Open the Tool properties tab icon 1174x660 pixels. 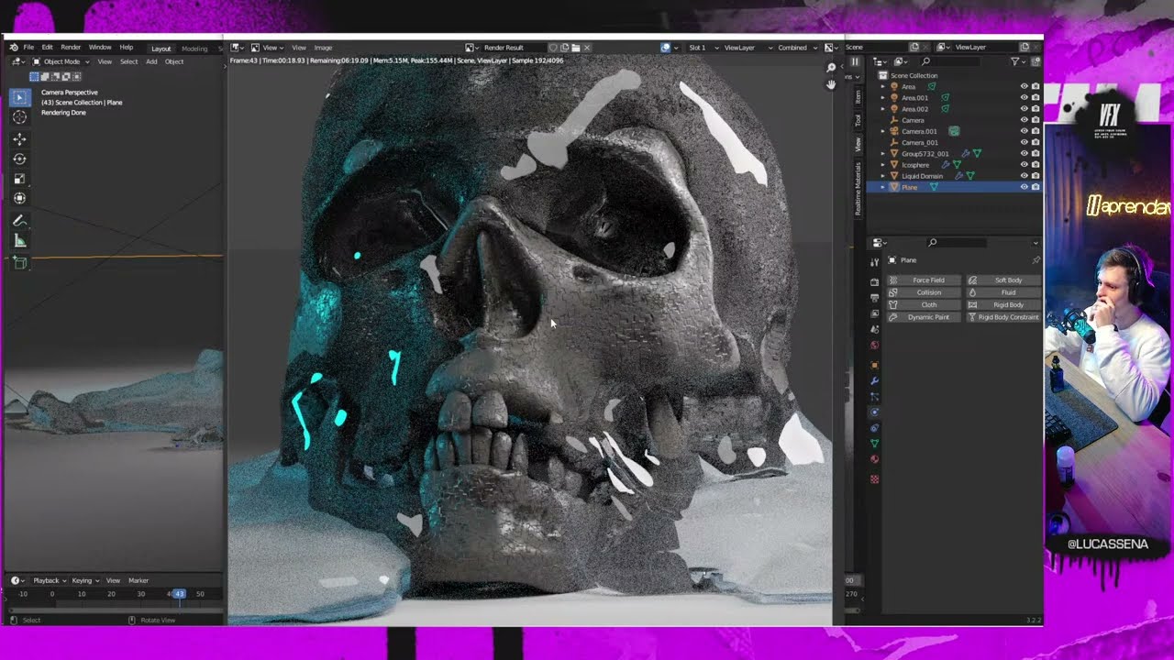pos(874,262)
